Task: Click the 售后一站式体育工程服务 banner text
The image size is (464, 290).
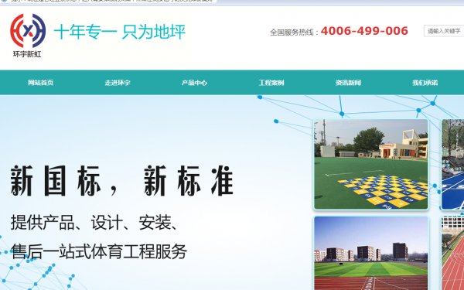Action: pyautogui.click(x=99, y=251)
